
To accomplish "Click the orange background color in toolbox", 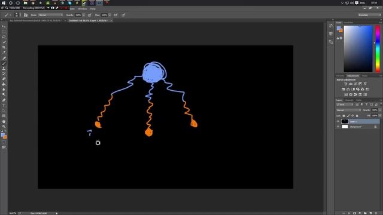I will pos(5,137).
